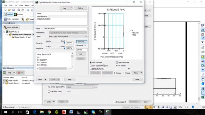Uncheck Steady-State analysis in Solve Manager

click(4, 83)
